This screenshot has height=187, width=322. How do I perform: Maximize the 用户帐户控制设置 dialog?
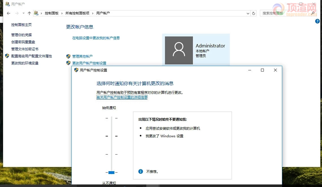pyautogui.click(x=262, y=70)
